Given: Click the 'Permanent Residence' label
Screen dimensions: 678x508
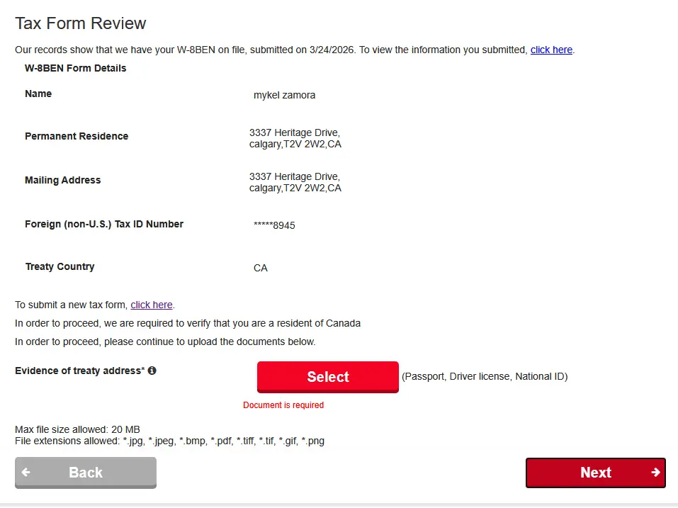Looking at the screenshot, I should click(77, 136).
